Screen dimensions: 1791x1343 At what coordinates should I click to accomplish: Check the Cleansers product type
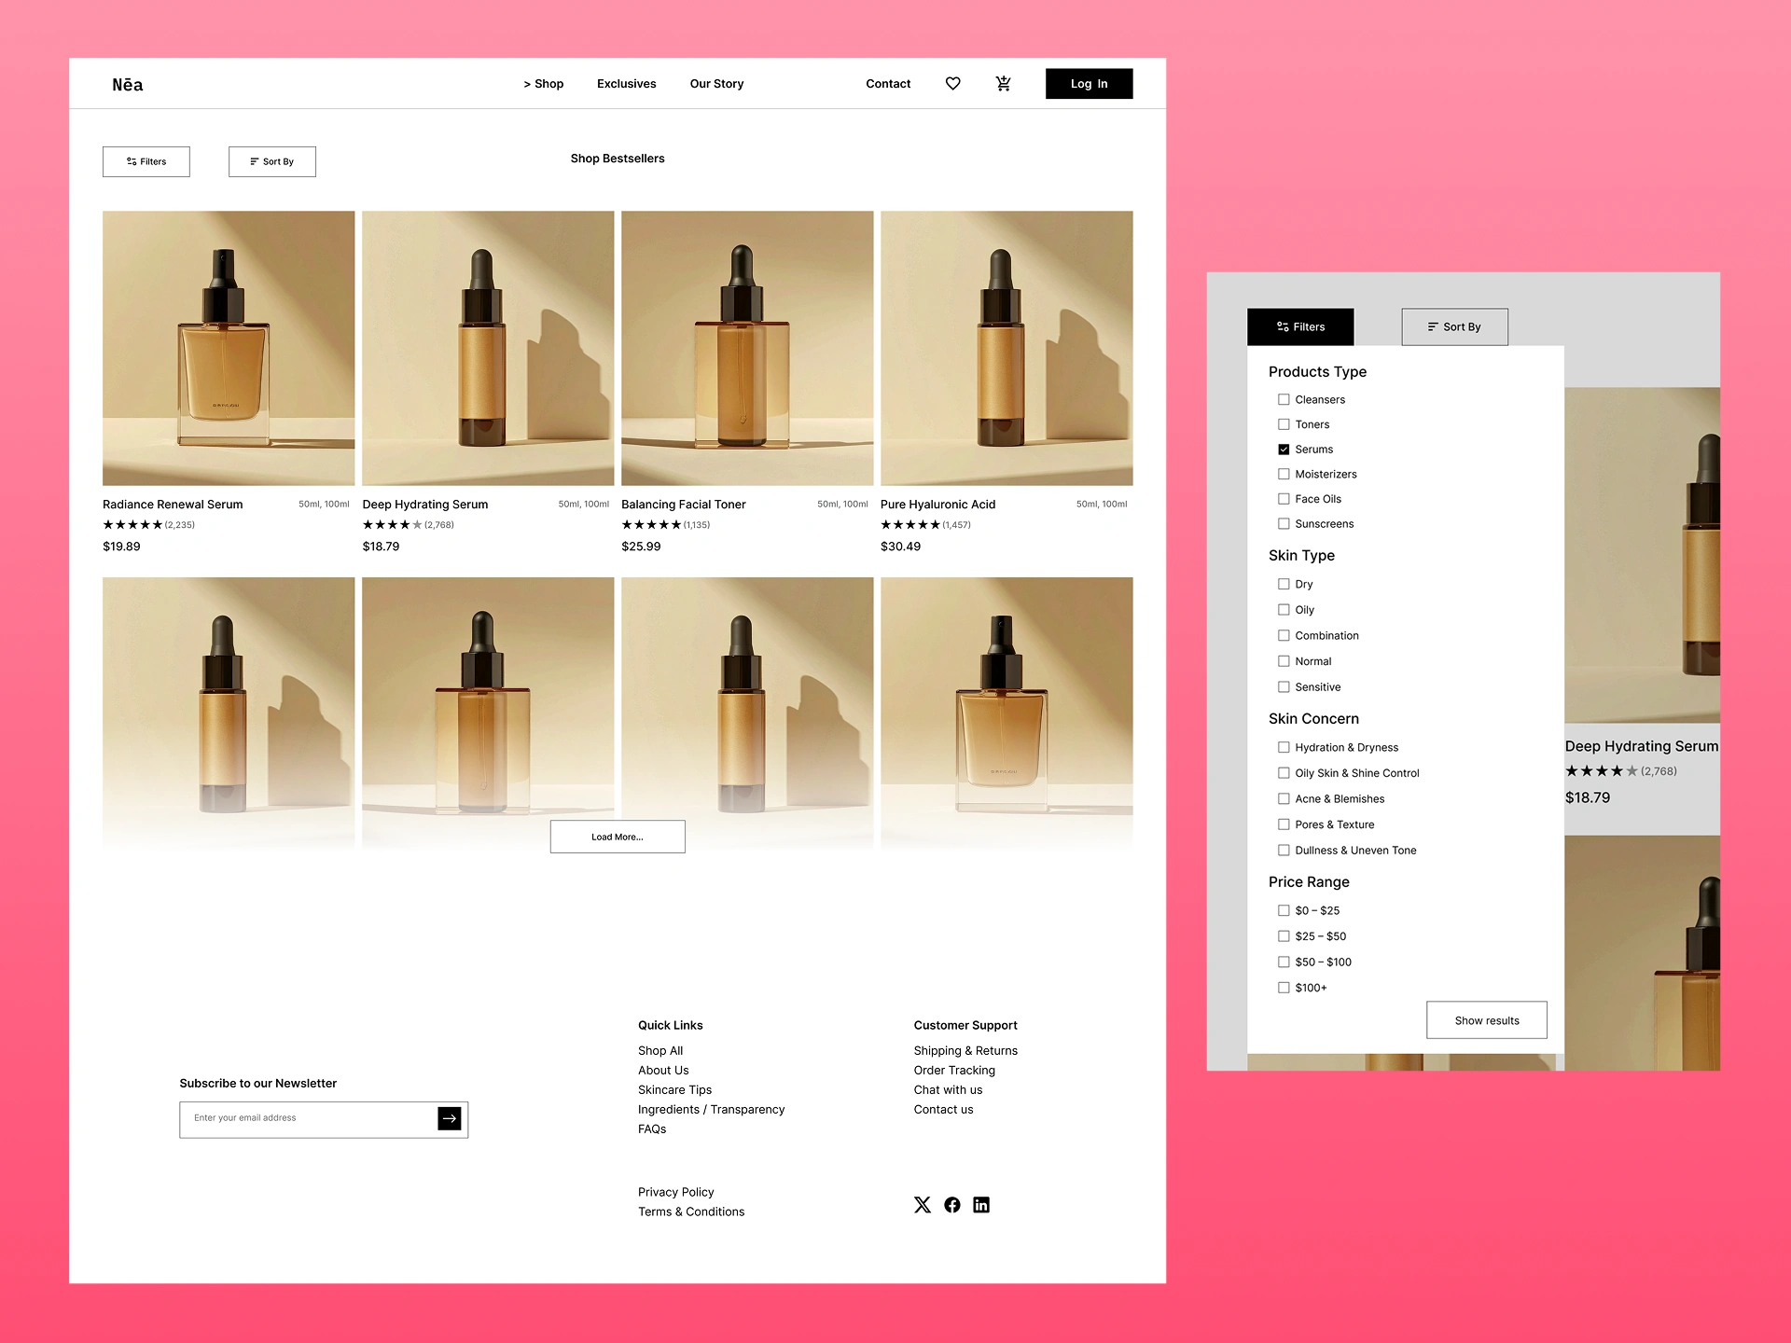click(1284, 400)
